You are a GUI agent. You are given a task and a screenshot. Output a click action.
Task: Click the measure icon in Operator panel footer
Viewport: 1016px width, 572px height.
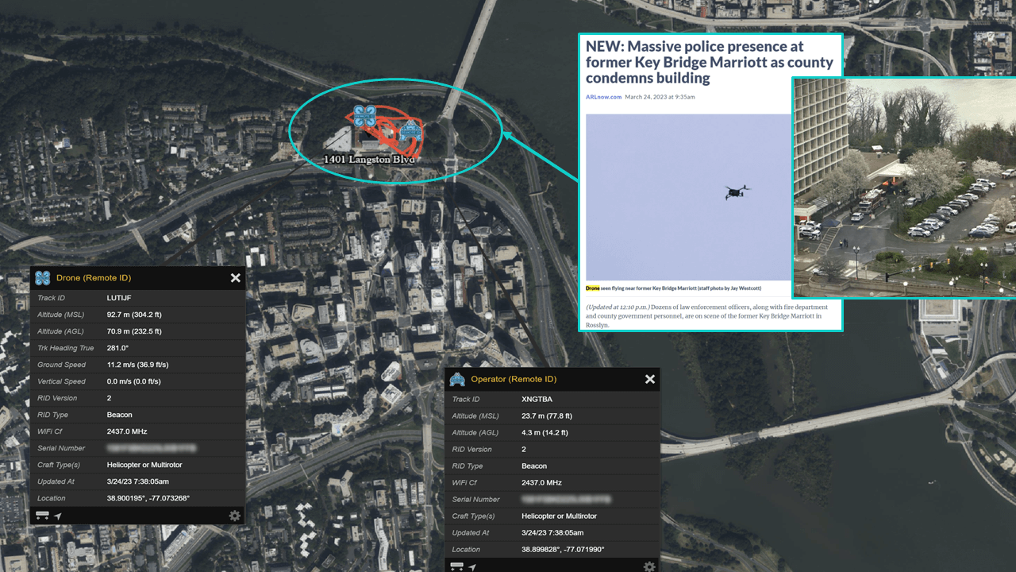tap(457, 566)
